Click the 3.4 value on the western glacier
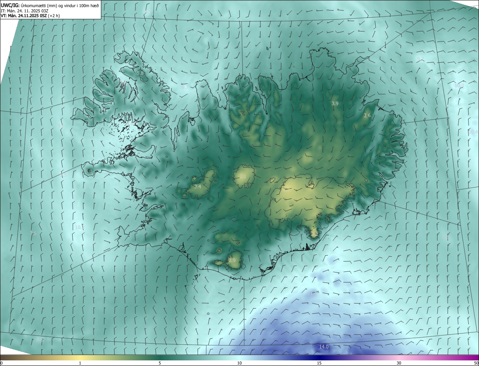This screenshot has width=479, height=366. click(x=198, y=186)
